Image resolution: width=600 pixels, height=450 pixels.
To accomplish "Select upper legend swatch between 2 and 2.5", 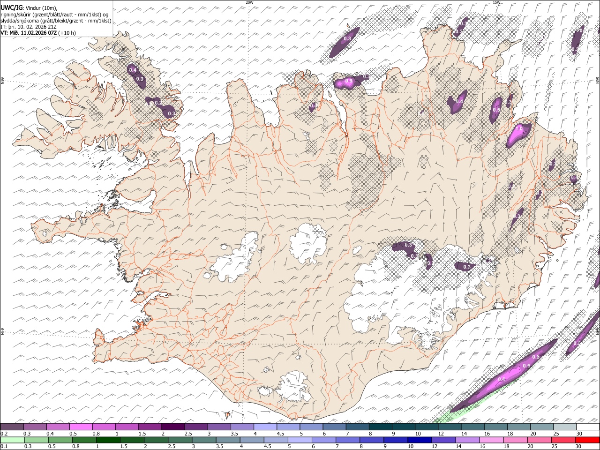I will [x=173, y=427].
